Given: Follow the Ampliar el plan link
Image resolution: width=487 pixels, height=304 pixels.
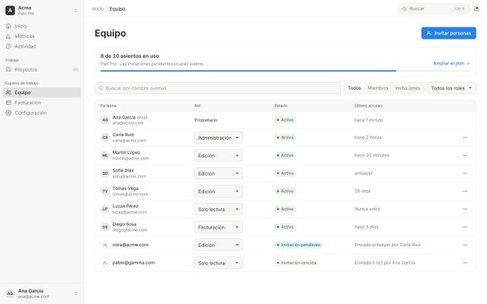Looking at the screenshot, I should [451, 63].
